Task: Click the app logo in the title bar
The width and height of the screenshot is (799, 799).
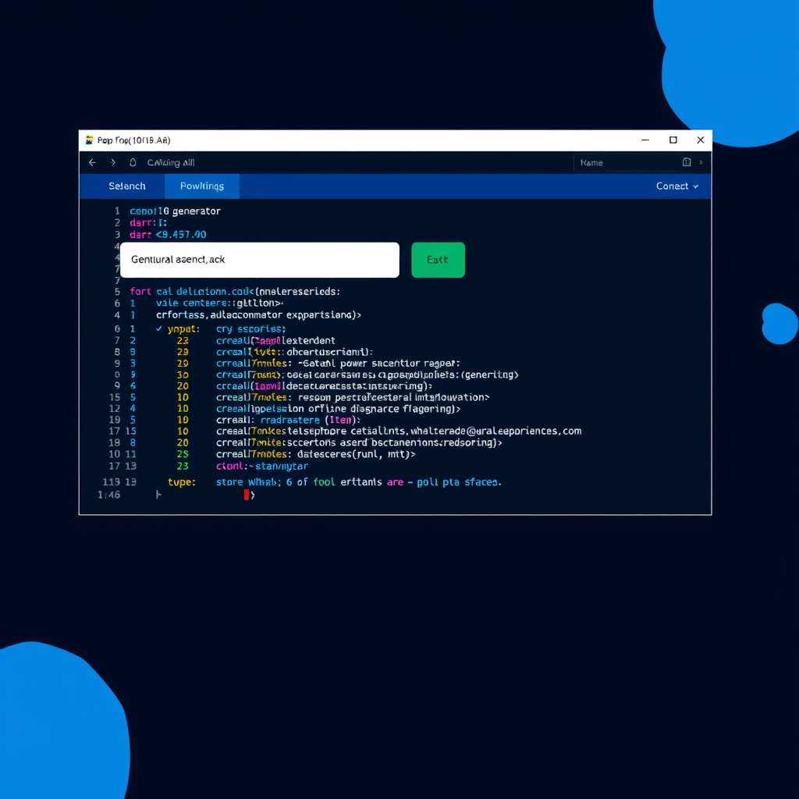Action: point(90,140)
